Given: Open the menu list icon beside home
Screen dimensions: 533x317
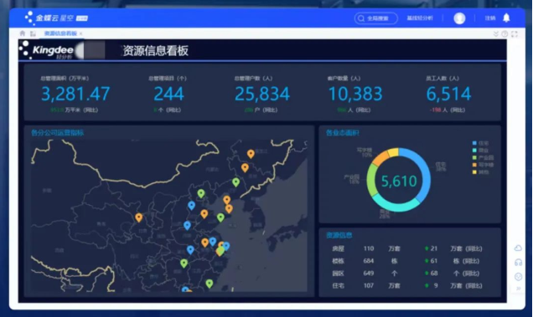Looking at the screenshot, I should [x=33, y=33].
